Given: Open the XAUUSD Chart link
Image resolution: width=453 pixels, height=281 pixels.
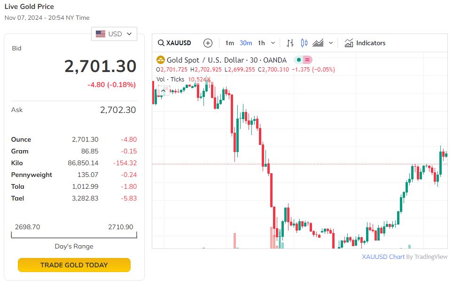Looking at the screenshot, I should (383, 257).
